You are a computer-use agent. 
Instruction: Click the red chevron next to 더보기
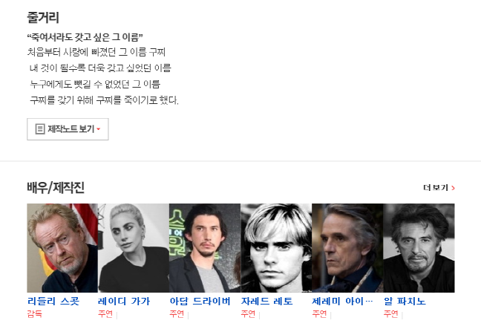[453, 188]
